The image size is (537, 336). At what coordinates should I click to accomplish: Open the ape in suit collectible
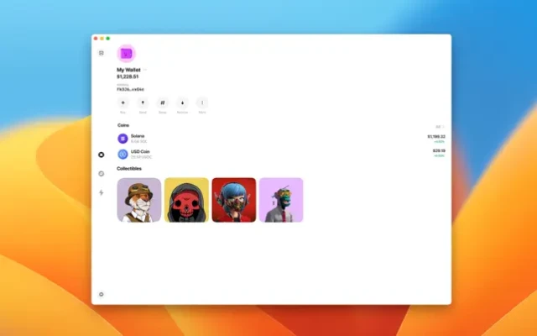[281, 200]
